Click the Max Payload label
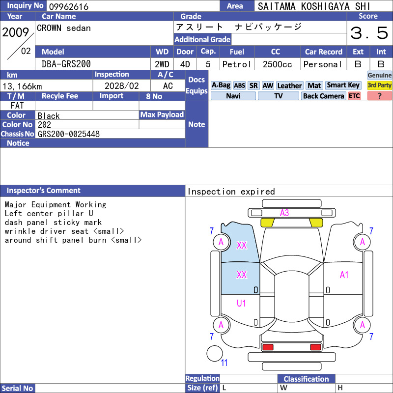Image resolution: width=393 pixels, height=393 pixels. [162, 114]
